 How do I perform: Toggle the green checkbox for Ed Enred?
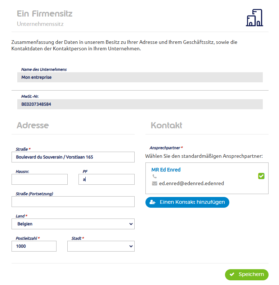pos(261,176)
